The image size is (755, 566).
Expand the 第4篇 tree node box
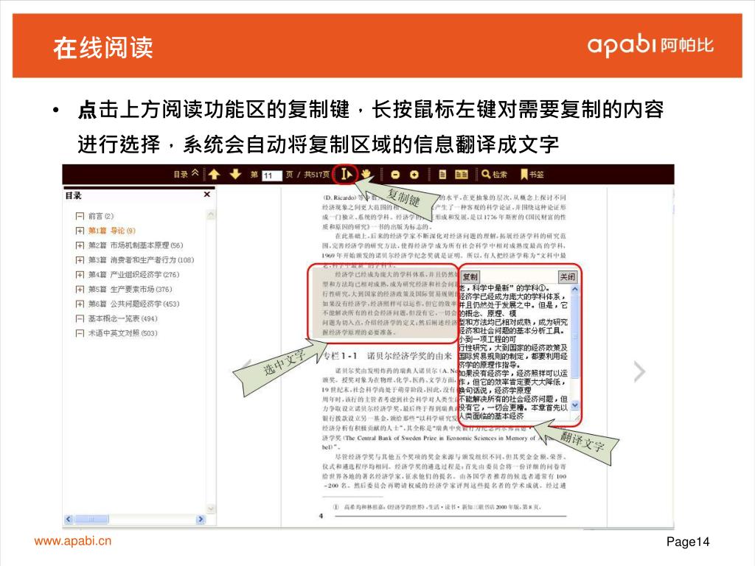click(x=80, y=275)
